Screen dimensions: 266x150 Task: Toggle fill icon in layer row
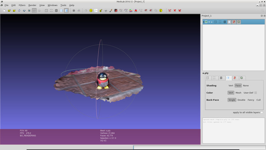229,22
